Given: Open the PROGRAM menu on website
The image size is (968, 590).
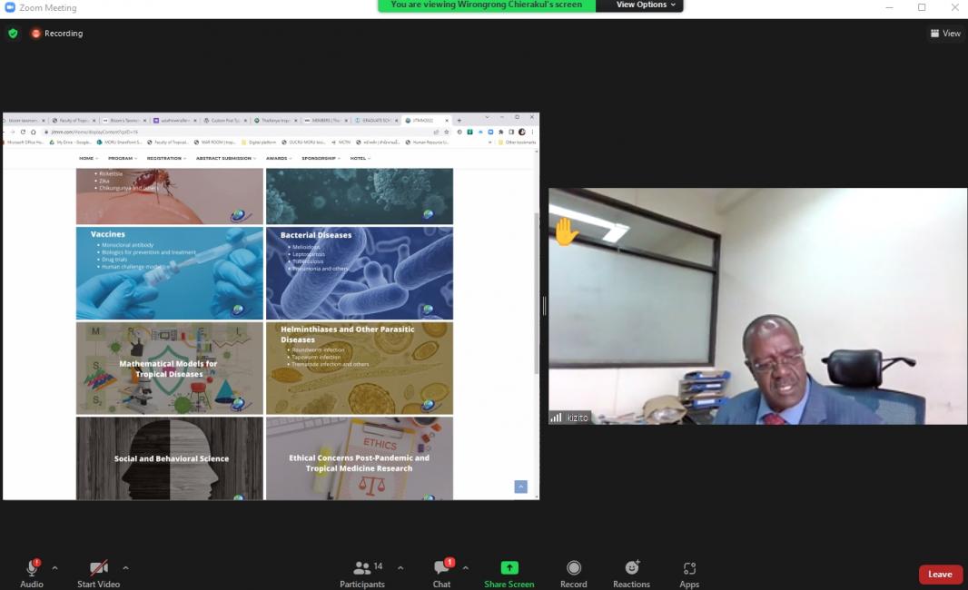Looking at the screenshot, I should click(123, 159).
